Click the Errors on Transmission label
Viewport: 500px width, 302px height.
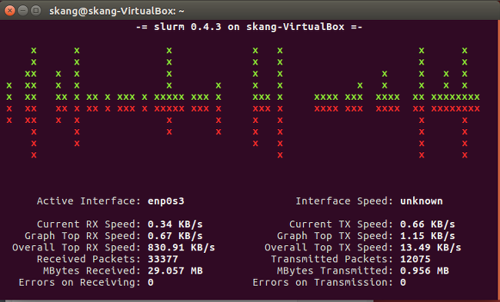pyautogui.click(x=323, y=283)
